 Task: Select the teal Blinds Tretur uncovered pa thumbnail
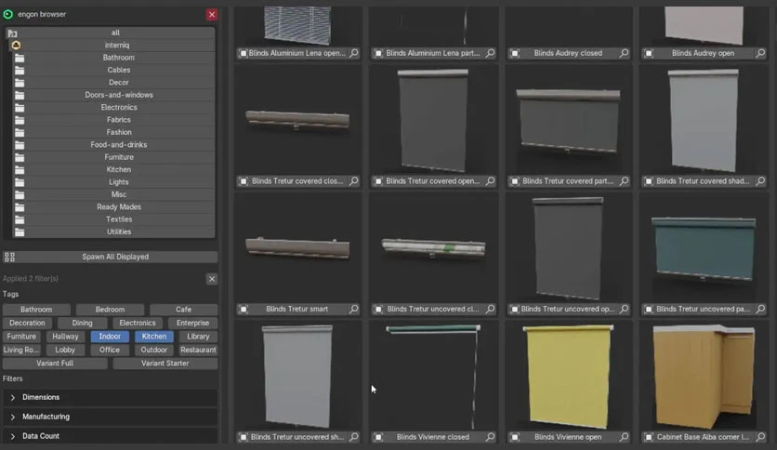(x=704, y=248)
